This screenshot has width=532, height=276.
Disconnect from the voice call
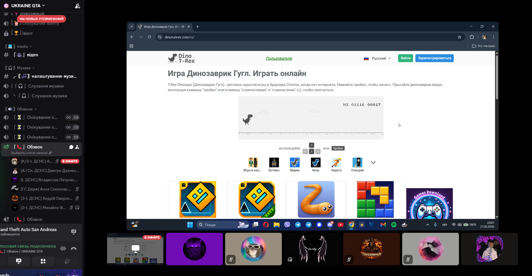click(74, 248)
